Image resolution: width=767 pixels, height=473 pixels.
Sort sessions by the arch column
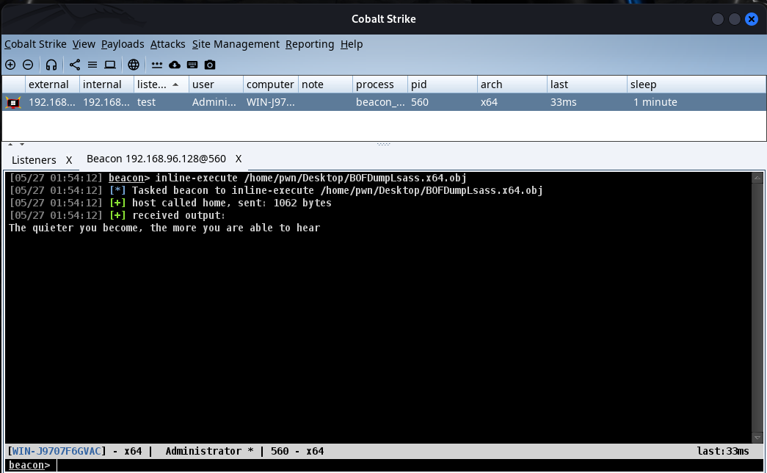(x=512, y=84)
